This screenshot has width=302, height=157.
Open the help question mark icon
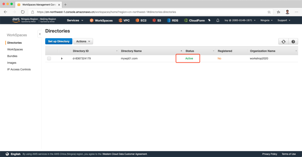click(x=293, y=42)
